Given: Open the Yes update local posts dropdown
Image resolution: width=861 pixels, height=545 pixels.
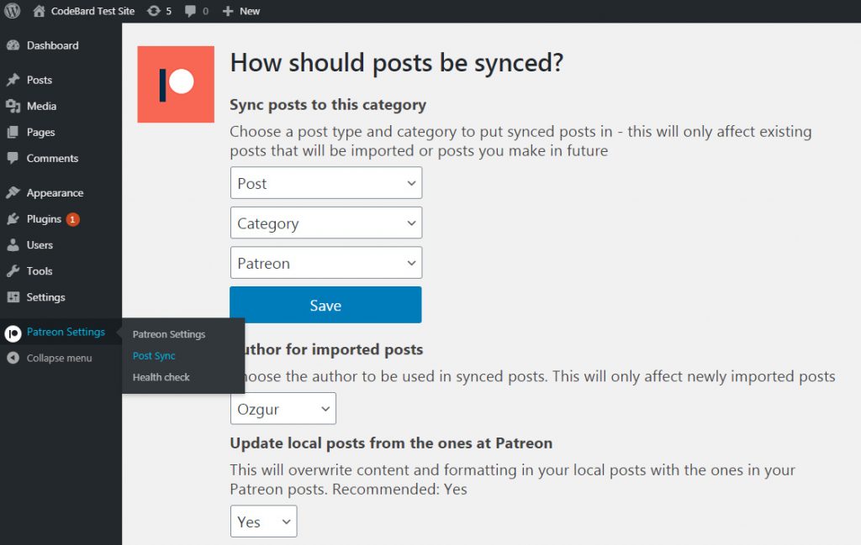Looking at the screenshot, I should point(263,521).
